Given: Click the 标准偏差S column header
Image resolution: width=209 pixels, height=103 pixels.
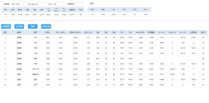Looking at the screenshot, I should coord(151,32).
